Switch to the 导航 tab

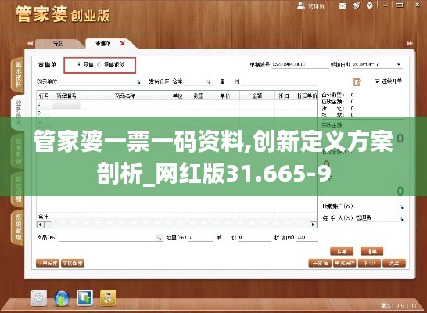click(x=58, y=44)
